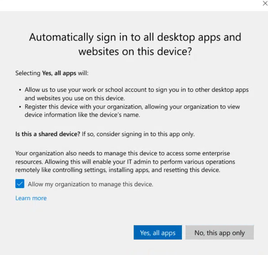Viewport: 268px width, 255px height.
Task: Click the bullet marker before 'Register this device'
Action: (x=20, y=107)
